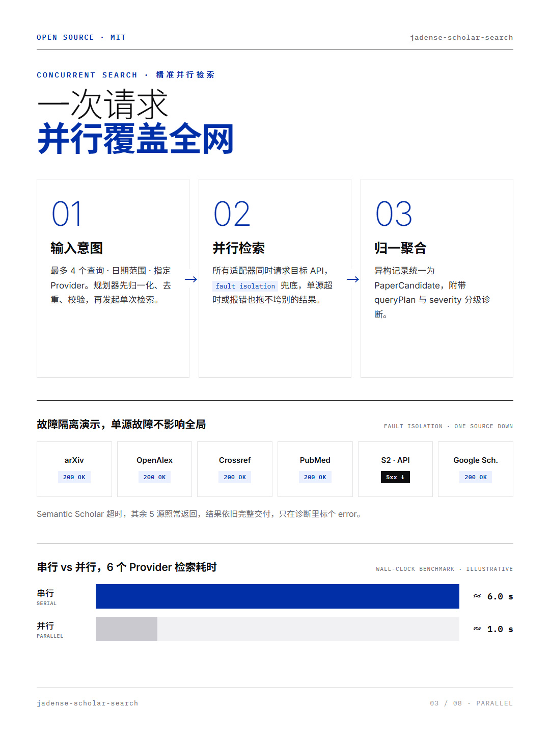This screenshot has height=734, width=550.
Task: Click the 03 / 08 · PARALLEL page indicator
Action: [472, 703]
